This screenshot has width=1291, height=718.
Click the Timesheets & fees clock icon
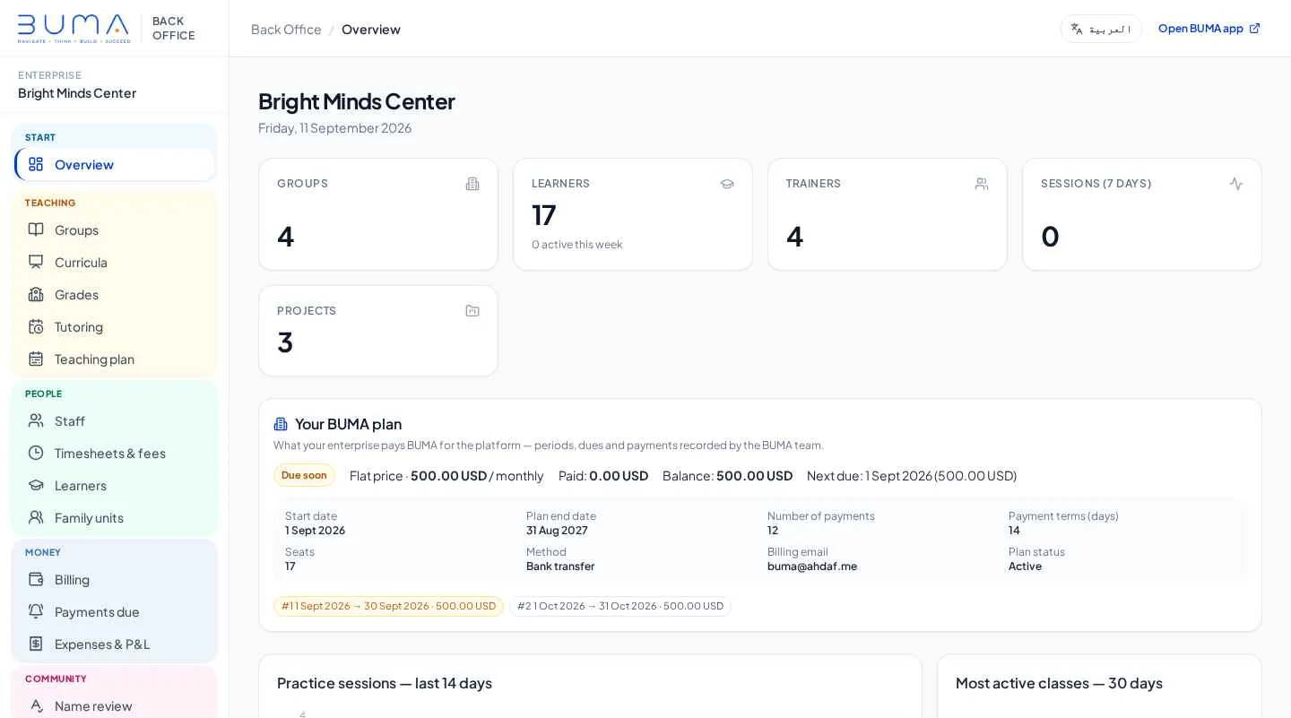click(36, 453)
